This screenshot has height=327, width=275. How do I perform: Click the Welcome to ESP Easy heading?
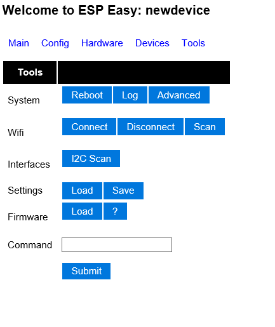(x=106, y=10)
